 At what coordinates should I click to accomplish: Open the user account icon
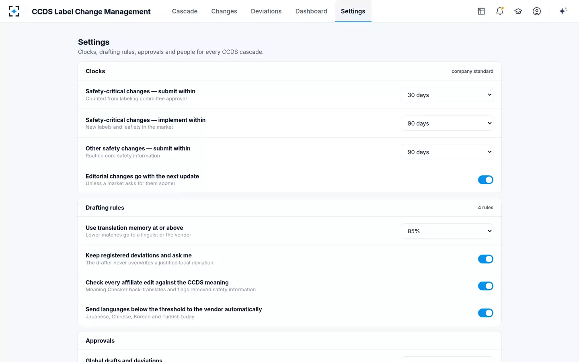point(537,11)
